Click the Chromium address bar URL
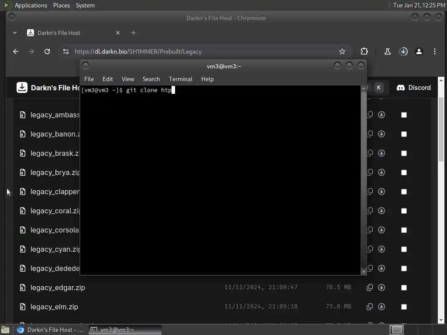The width and height of the screenshot is (447, 335). coord(138,51)
